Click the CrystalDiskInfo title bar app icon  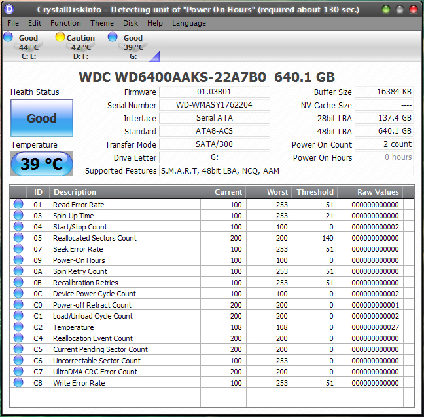click(x=9, y=9)
